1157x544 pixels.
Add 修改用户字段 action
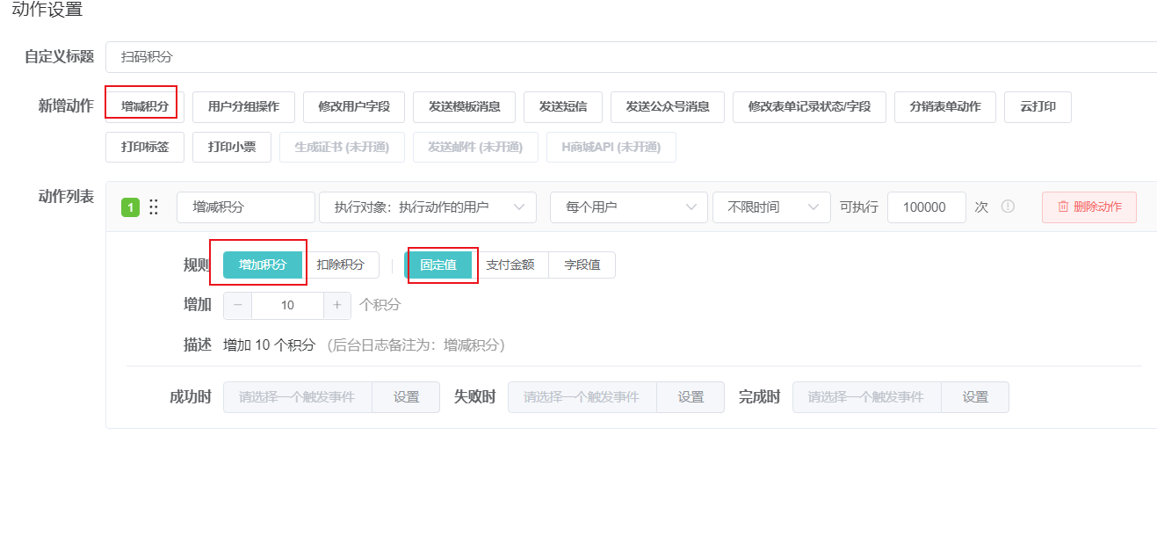pos(354,106)
